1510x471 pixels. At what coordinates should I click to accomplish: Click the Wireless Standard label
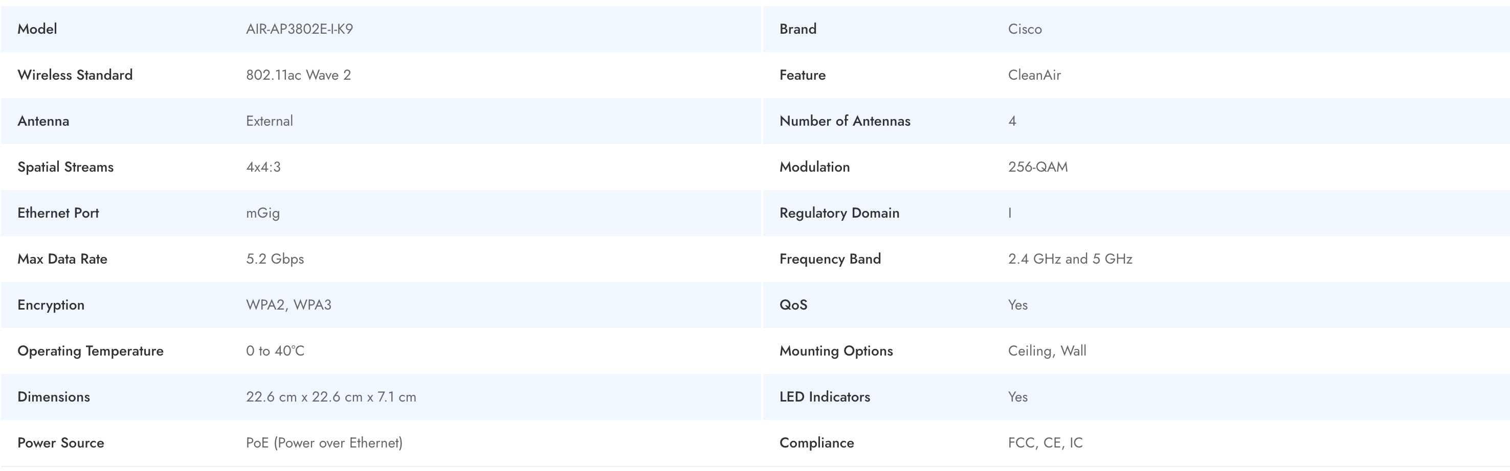(x=75, y=75)
